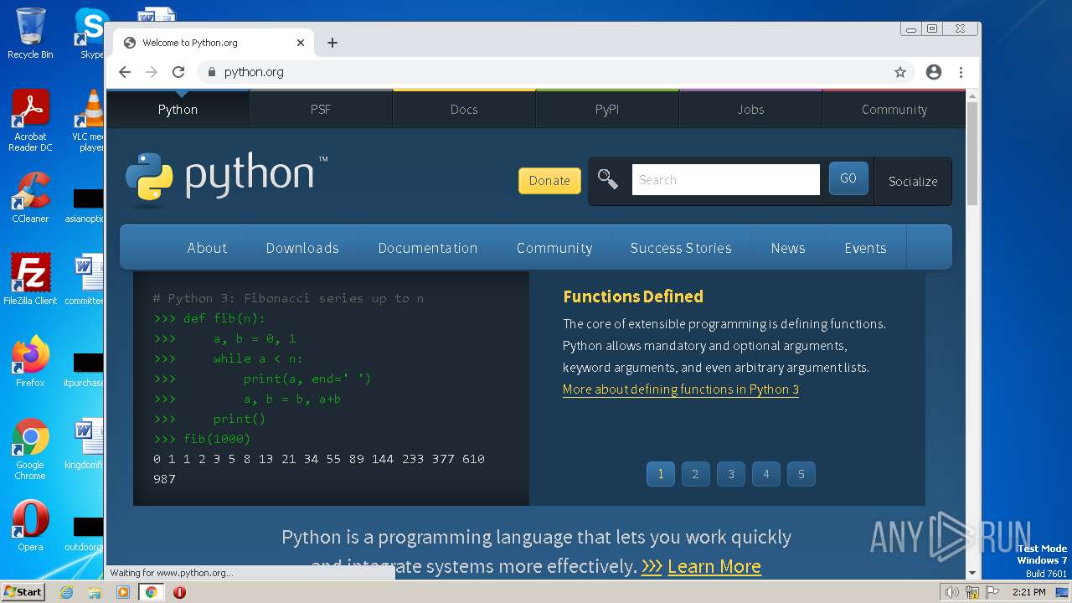This screenshot has width=1072, height=603.
Task: Click the magnifying glass search icon
Action: (608, 179)
